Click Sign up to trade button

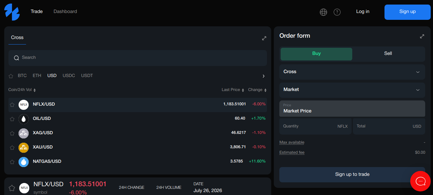352,175
